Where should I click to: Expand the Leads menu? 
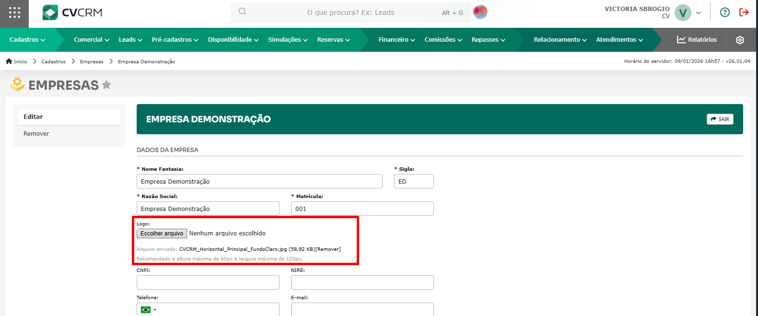pyautogui.click(x=130, y=40)
